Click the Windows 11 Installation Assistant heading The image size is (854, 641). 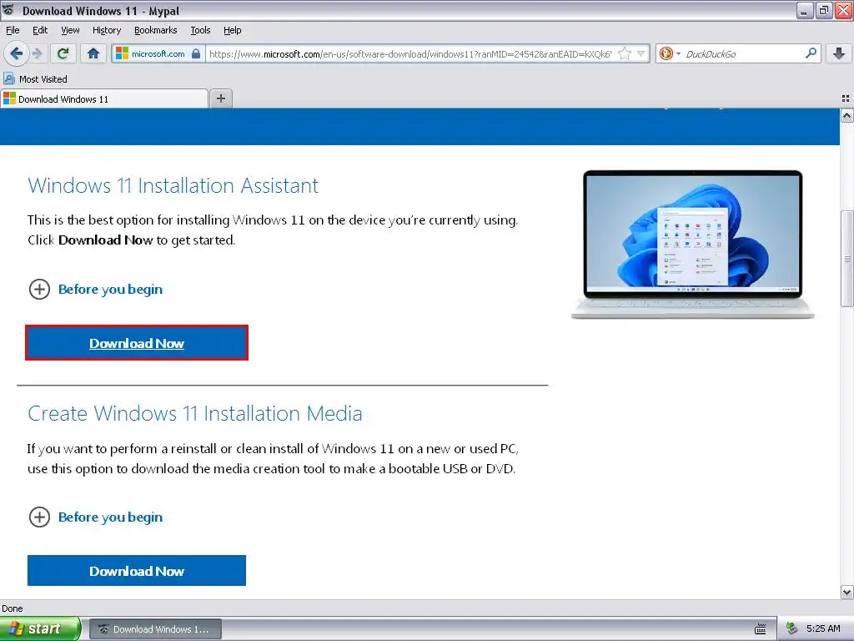[x=173, y=185]
